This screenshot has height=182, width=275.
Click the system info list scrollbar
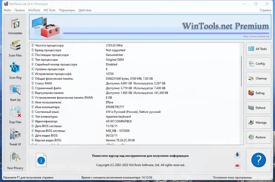pos(242,71)
